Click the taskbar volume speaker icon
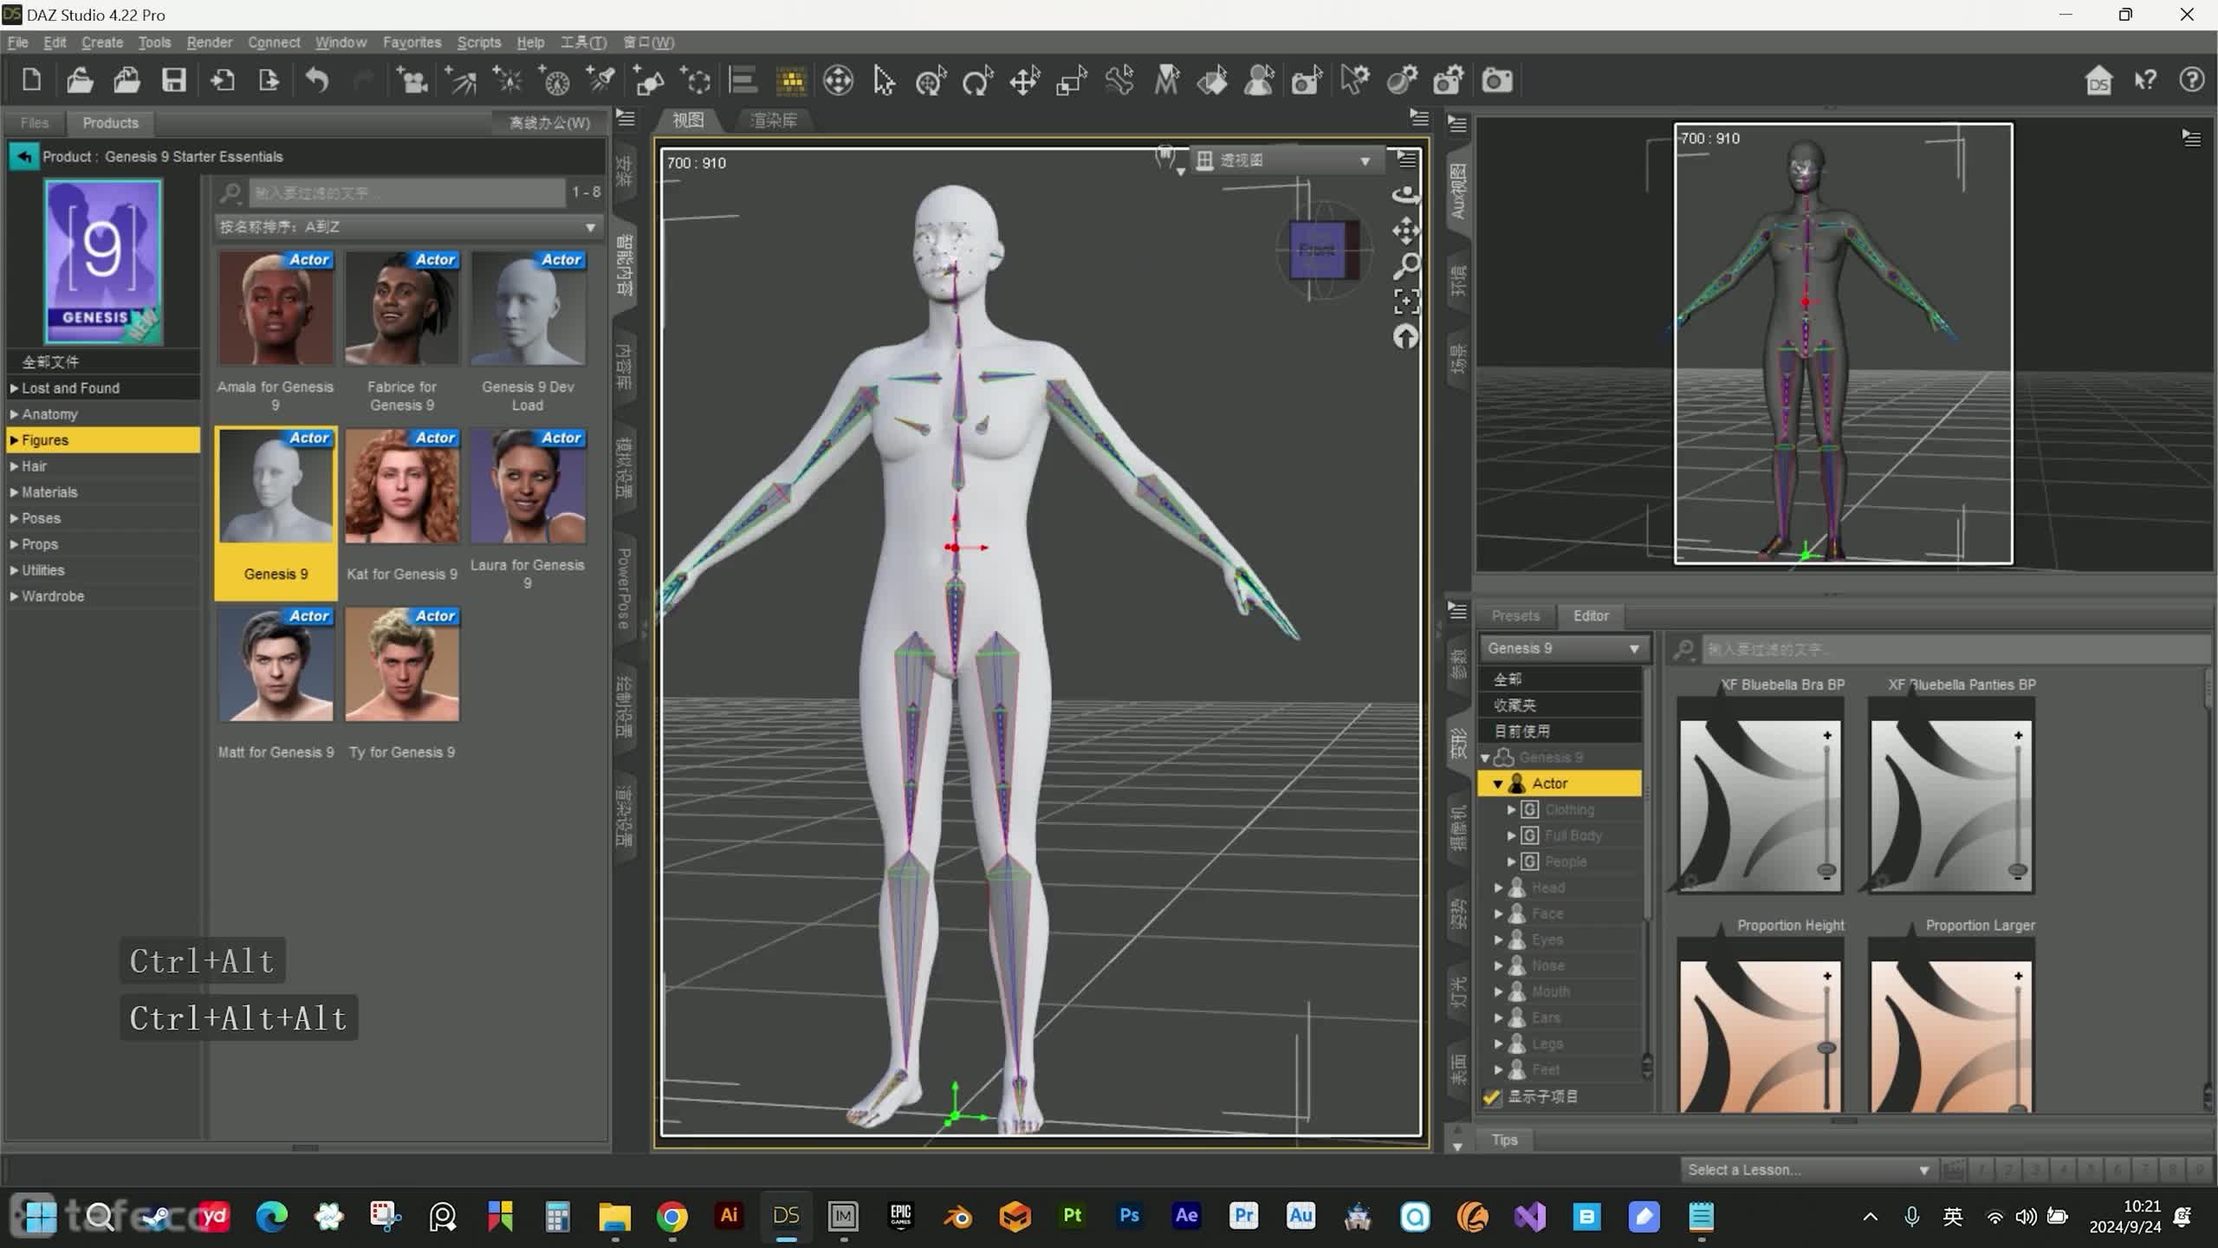The width and height of the screenshot is (2218, 1248). point(2025,1217)
